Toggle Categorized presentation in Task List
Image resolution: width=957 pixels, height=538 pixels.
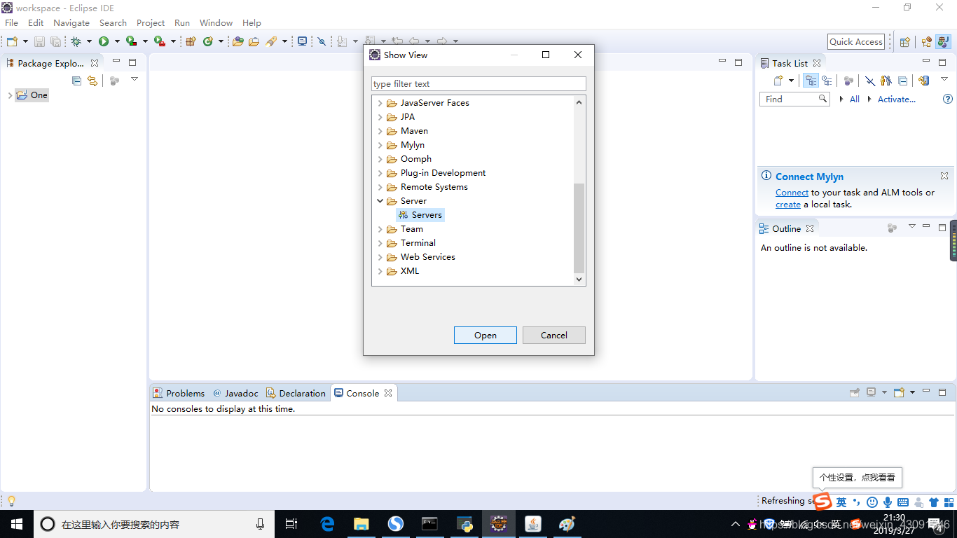coord(811,81)
